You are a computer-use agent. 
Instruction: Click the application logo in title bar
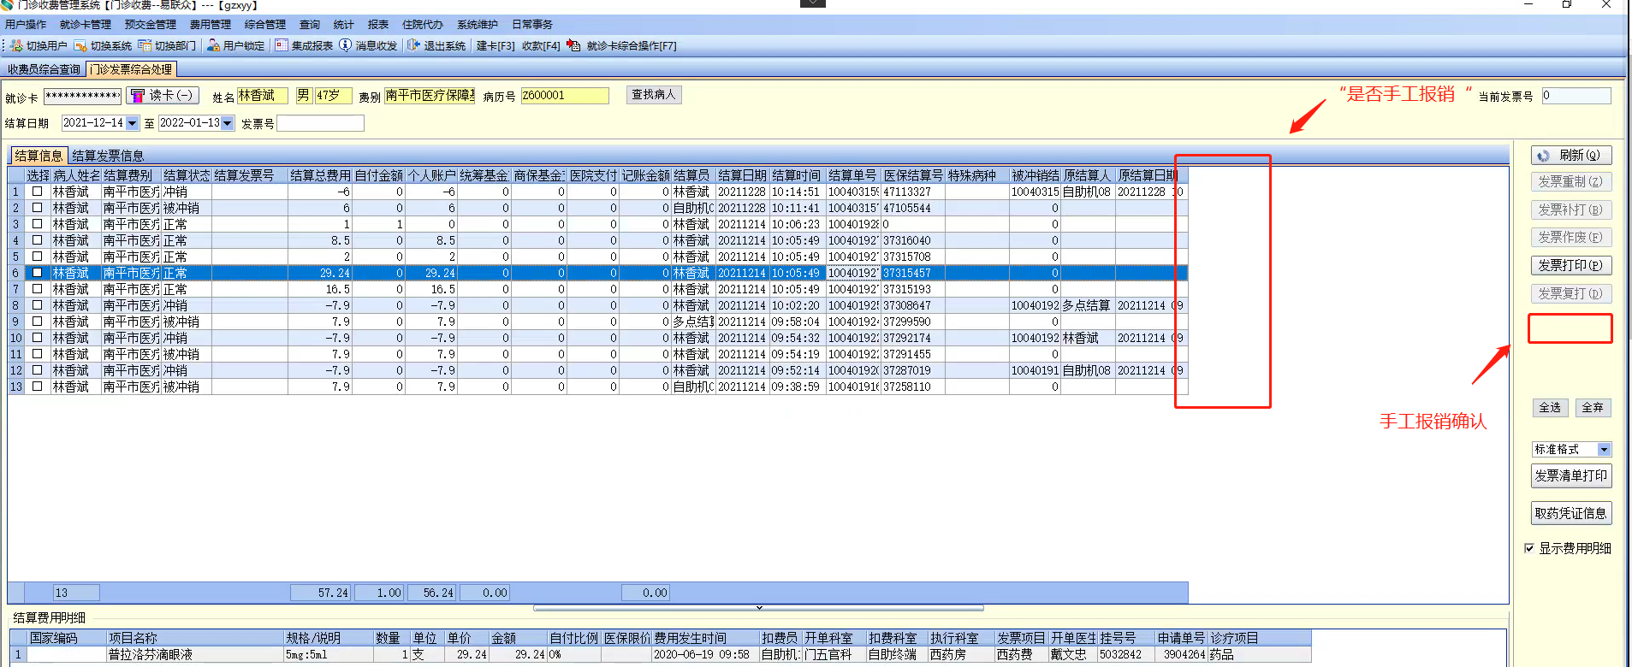[7, 5]
